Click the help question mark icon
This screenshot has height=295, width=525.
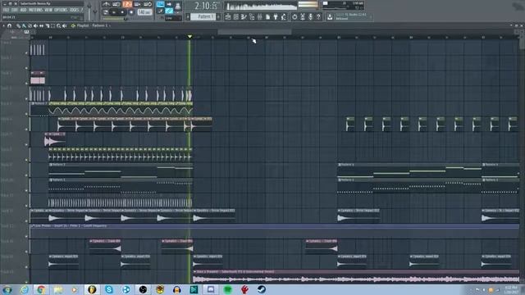click(x=318, y=16)
